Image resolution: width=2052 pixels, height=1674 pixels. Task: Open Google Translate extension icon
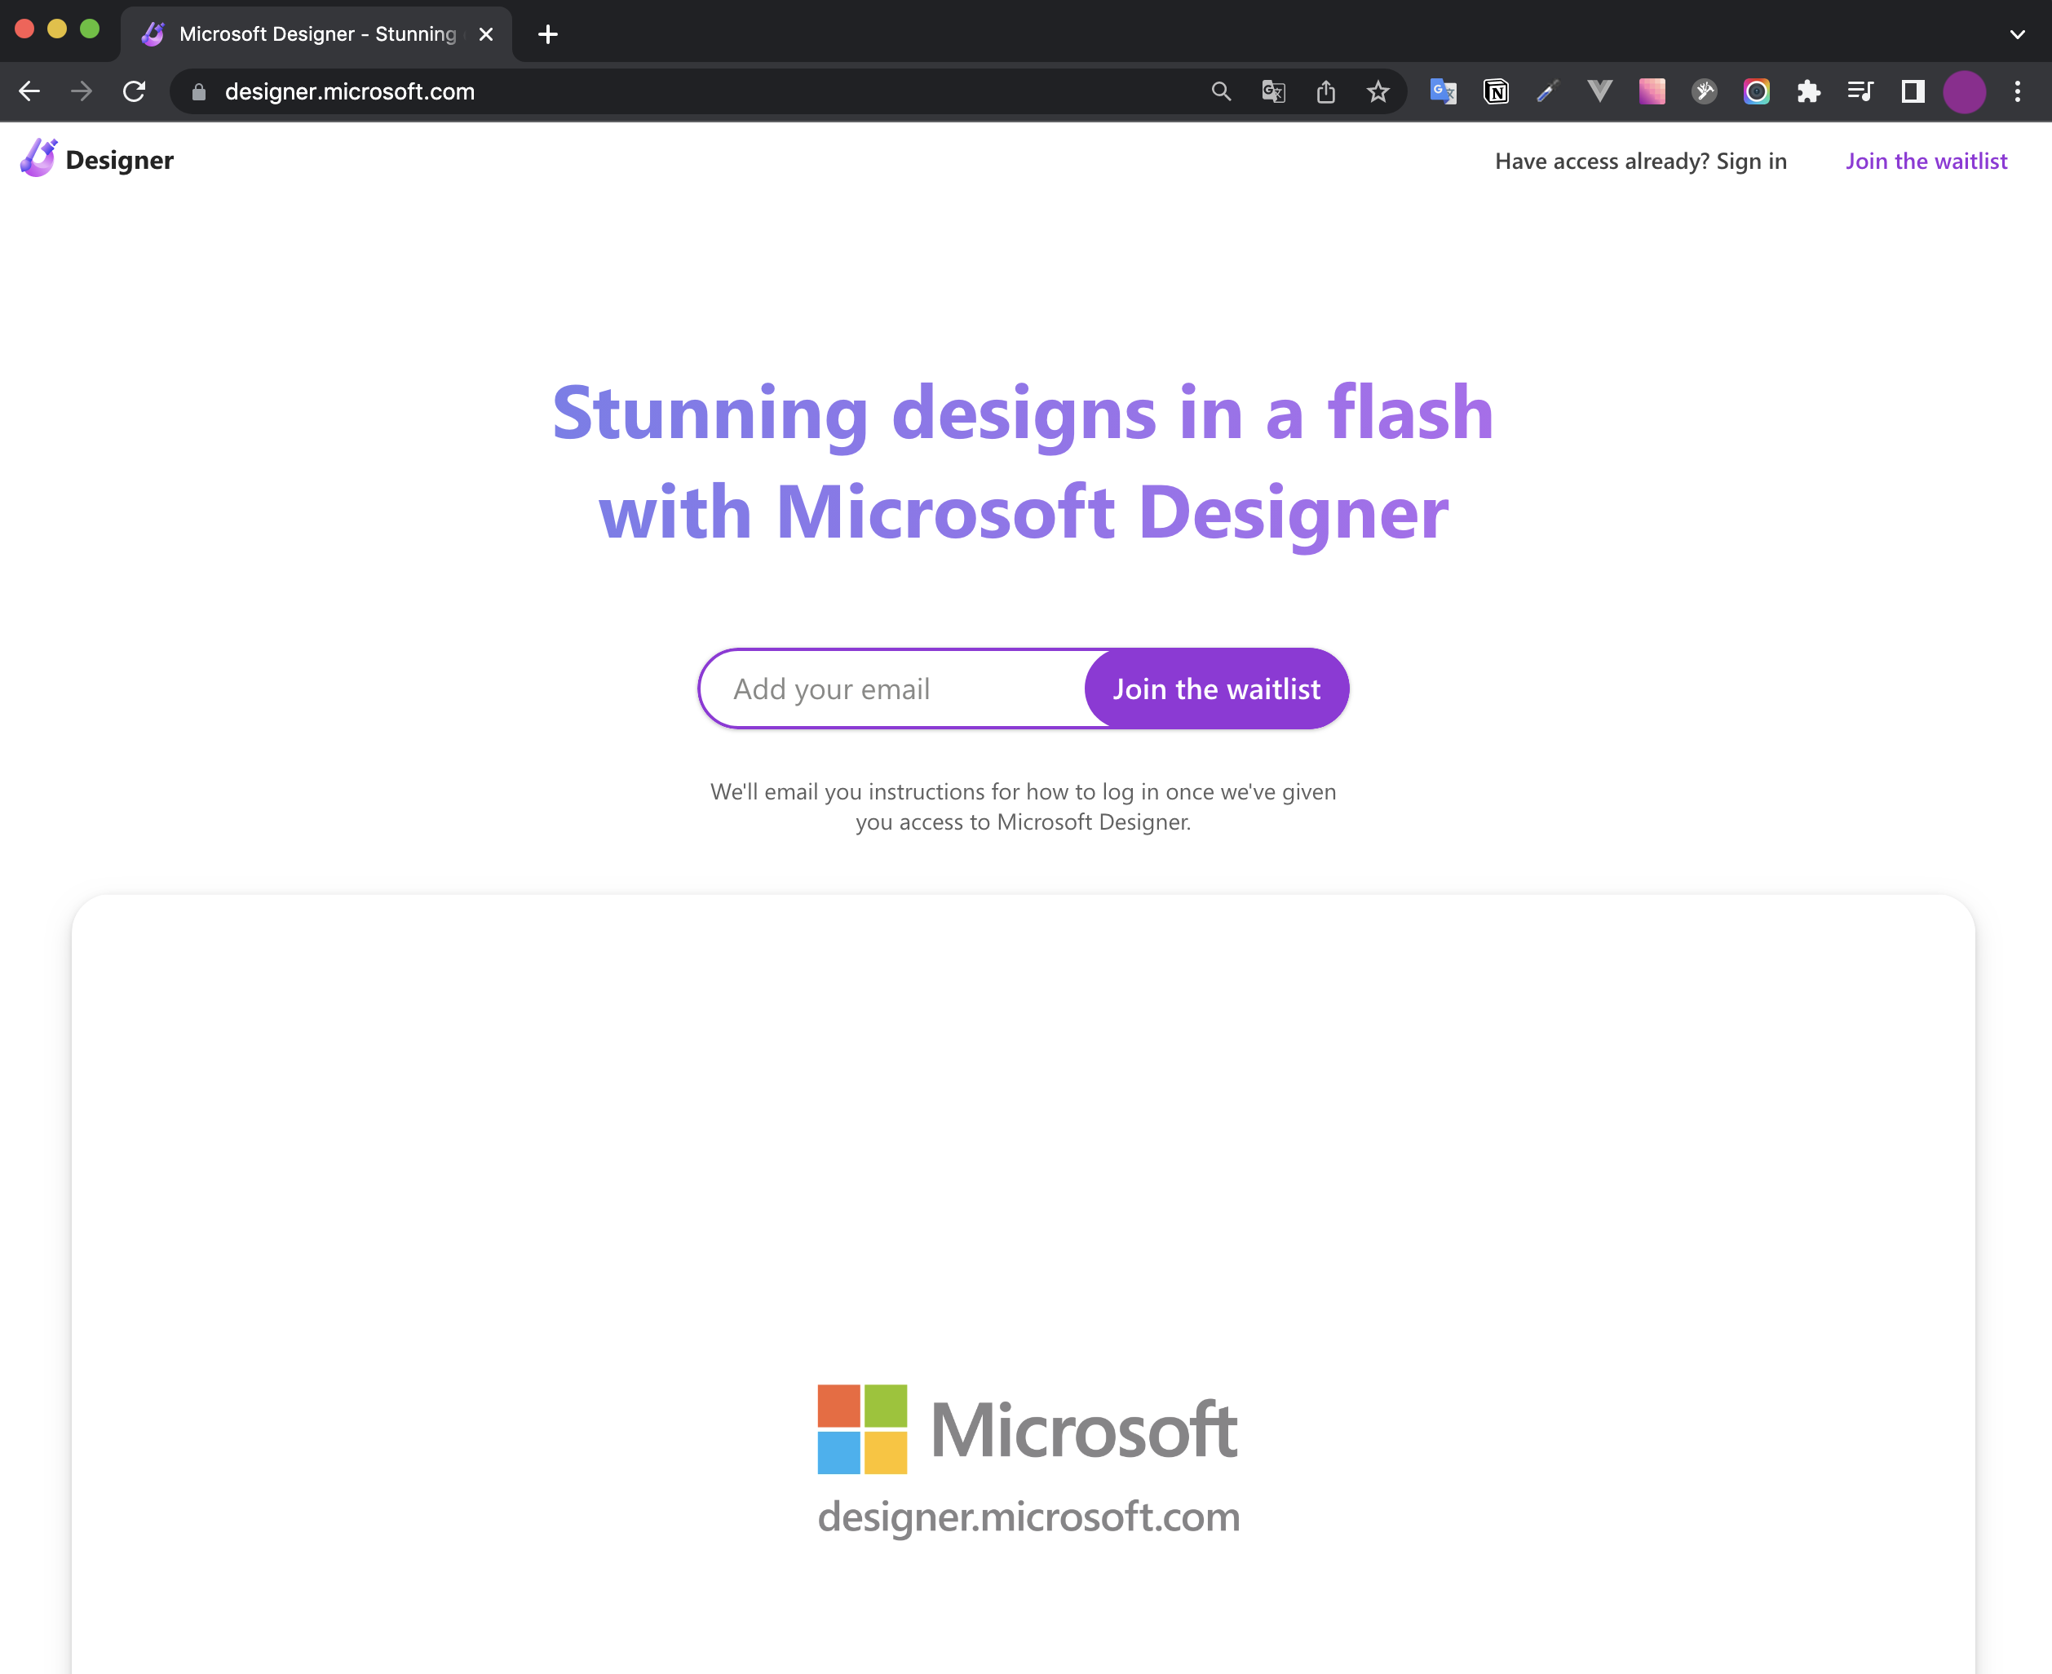1442,91
